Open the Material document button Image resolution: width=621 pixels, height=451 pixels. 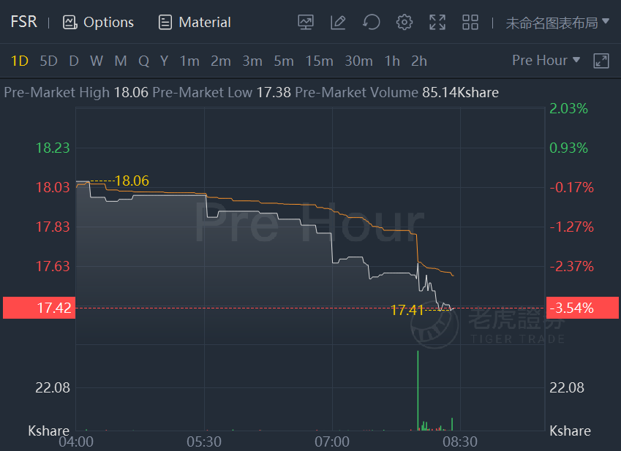(194, 22)
